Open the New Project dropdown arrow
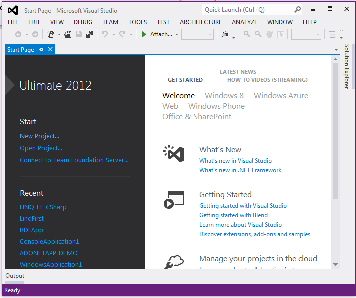 59,35
